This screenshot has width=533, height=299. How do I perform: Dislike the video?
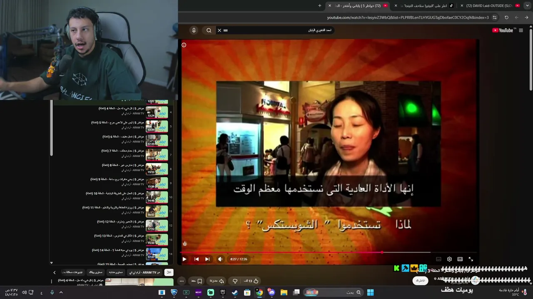pyautogui.click(x=235, y=281)
